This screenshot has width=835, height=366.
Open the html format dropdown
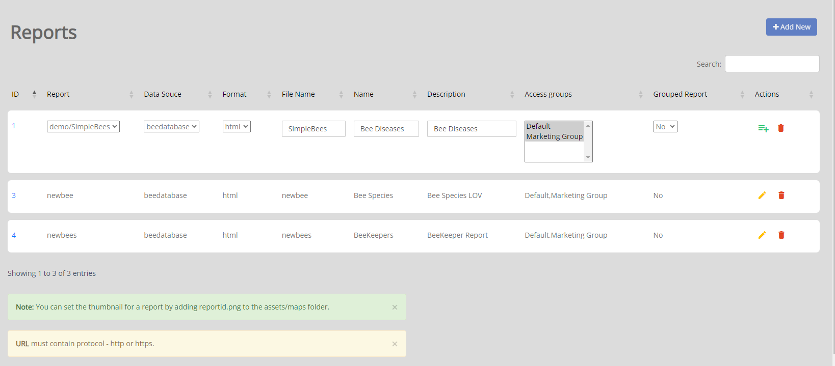pyautogui.click(x=237, y=127)
